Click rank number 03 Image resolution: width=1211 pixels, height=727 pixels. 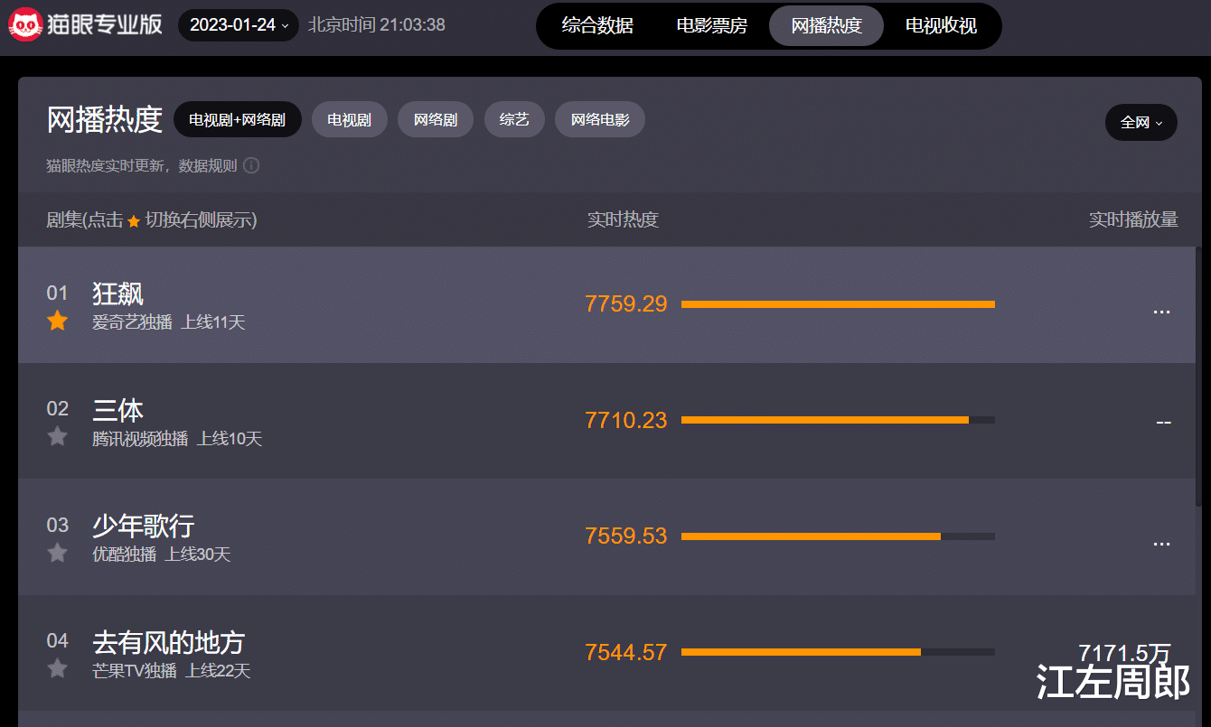pos(57,525)
